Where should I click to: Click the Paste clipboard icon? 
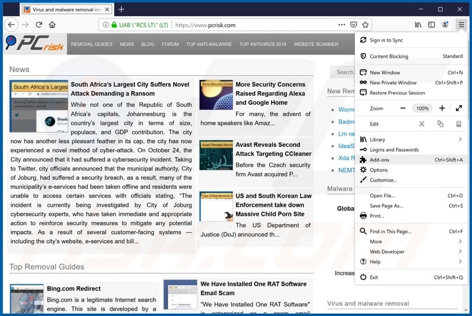458,124
